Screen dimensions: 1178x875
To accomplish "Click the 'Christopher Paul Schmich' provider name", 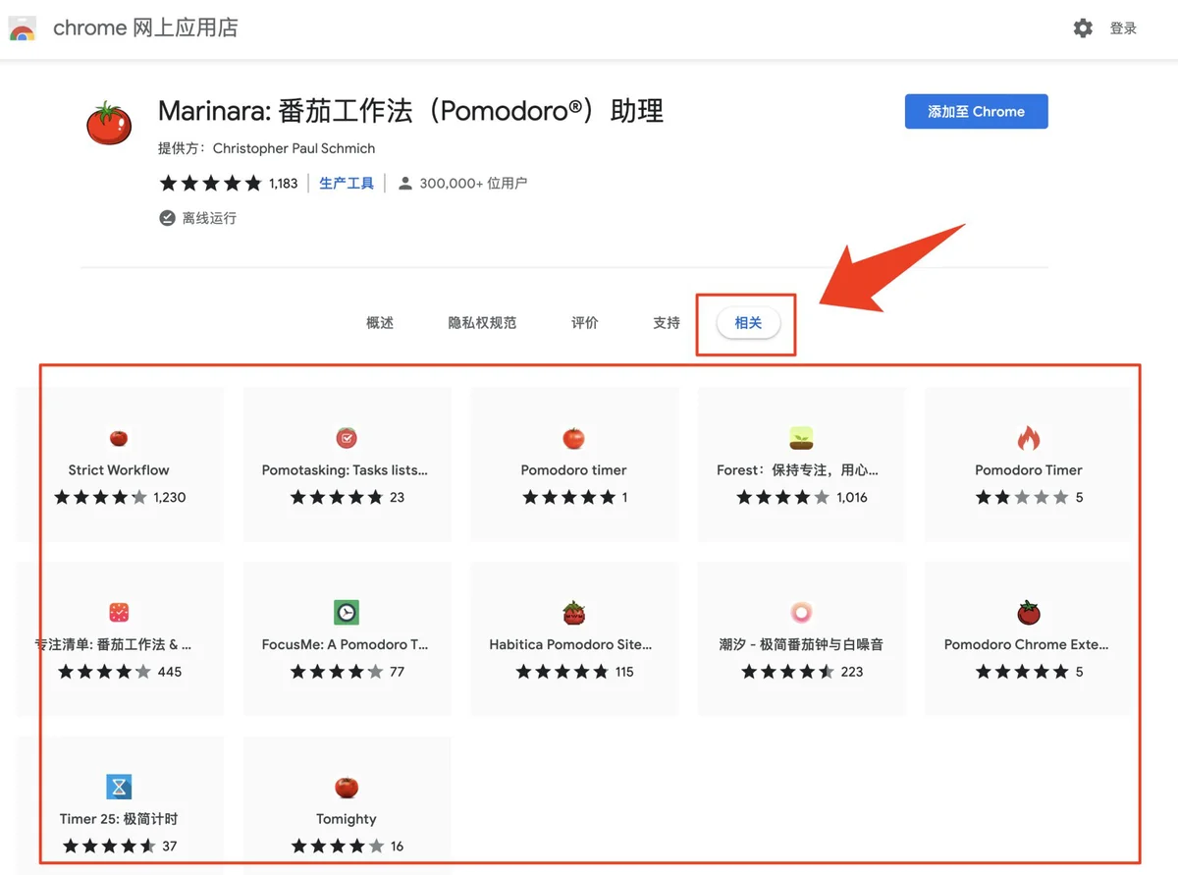I will pyautogui.click(x=294, y=148).
